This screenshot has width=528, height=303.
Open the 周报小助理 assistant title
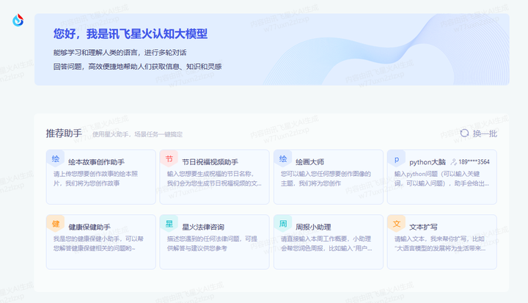click(313, 227)
